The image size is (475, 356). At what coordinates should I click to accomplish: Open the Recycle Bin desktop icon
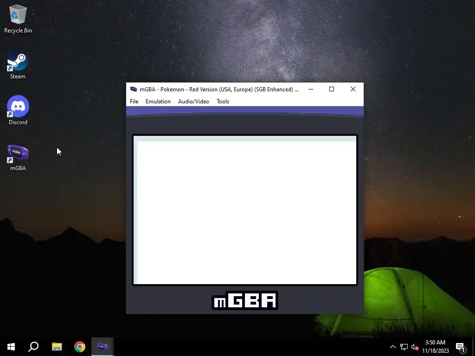pos(18,19)
